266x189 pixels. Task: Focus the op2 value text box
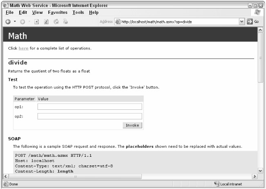tap(89, 116)
